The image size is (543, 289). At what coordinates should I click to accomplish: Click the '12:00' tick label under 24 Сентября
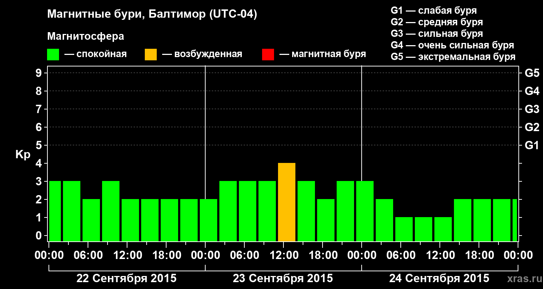(440, 255)
